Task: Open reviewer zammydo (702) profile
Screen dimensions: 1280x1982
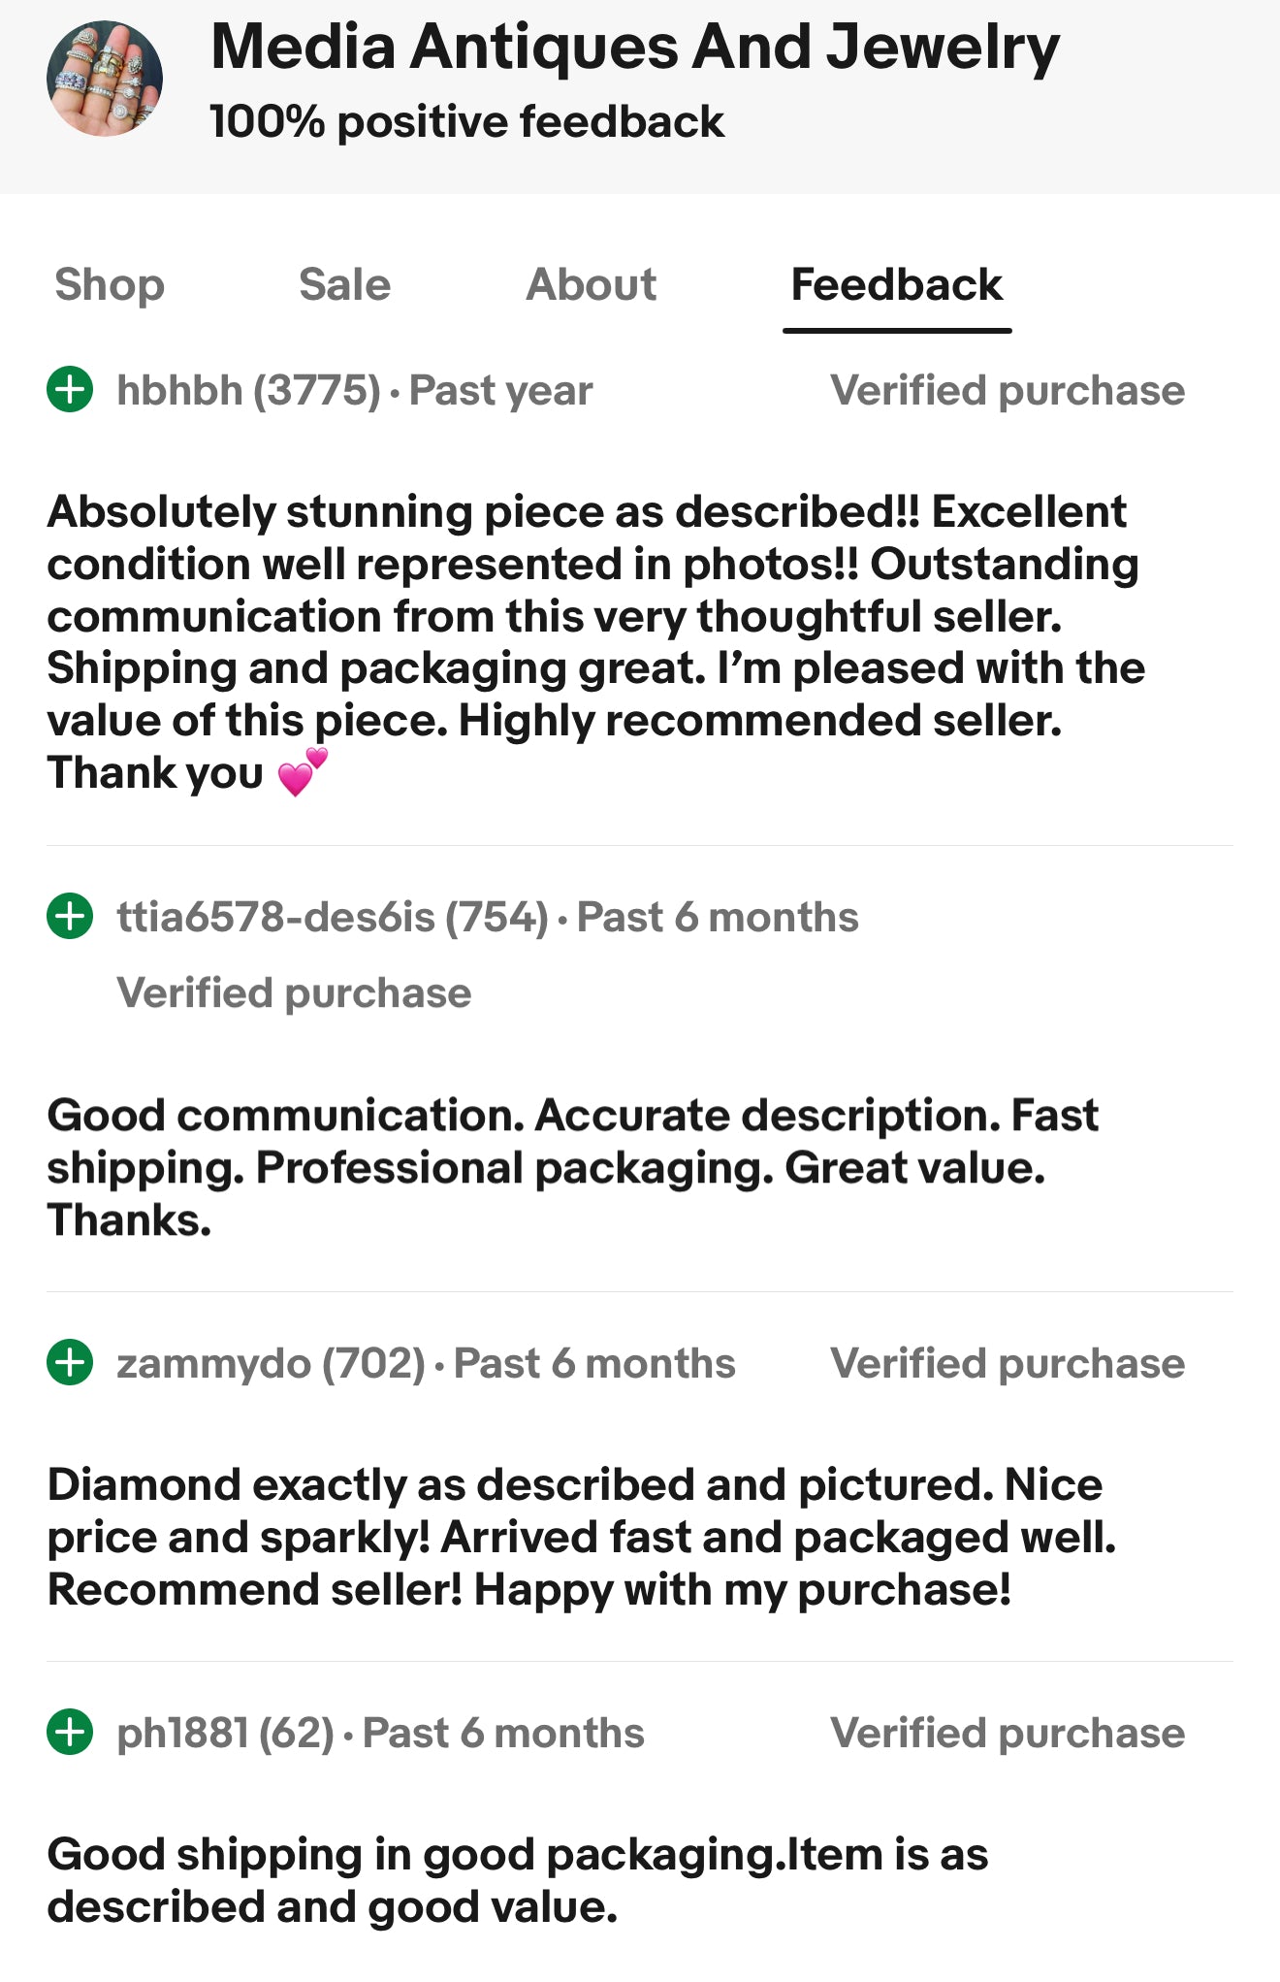Action: (271, 1364)
